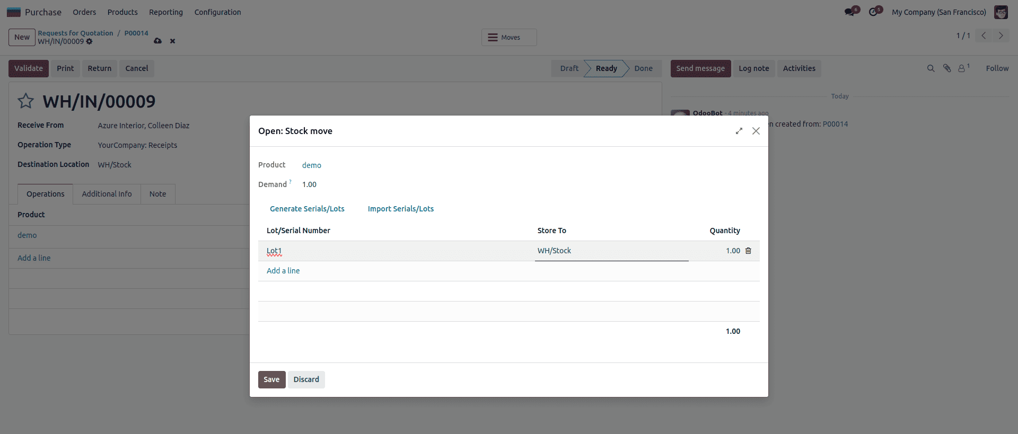
Task: Click the Follow button
Action: coord(997,68)
